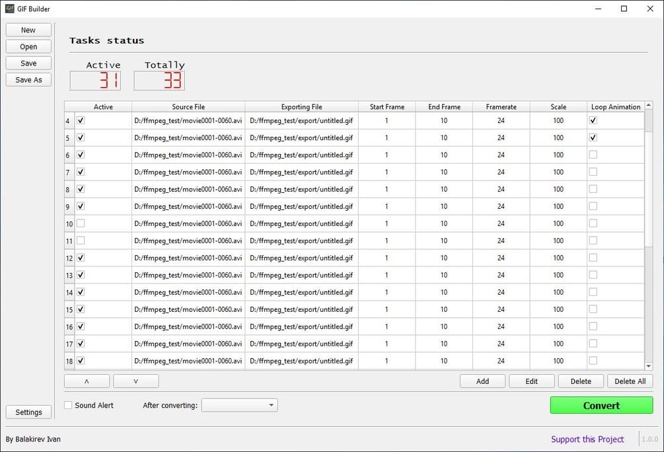Uncheck Active for row 12
Image resolution: width=664 pixels, height=452 pixels.
tap(81, 258)
